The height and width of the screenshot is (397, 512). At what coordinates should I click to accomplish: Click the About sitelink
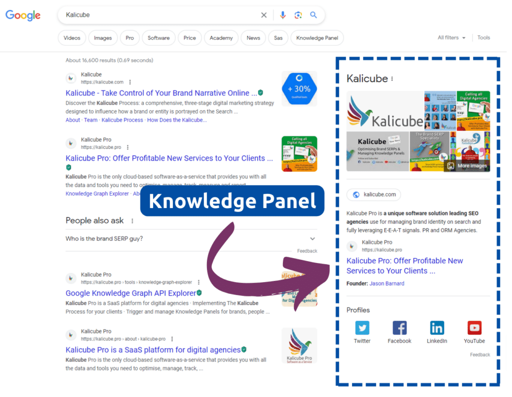pyautogui.click(x=73, y=120)
